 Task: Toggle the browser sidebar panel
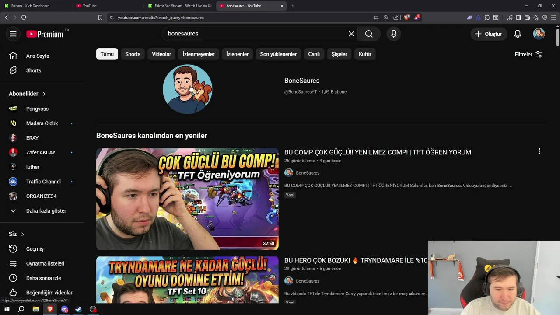tap(518, 17)
